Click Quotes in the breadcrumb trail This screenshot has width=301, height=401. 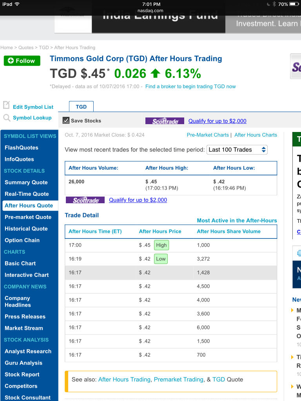tap(26, 48)
